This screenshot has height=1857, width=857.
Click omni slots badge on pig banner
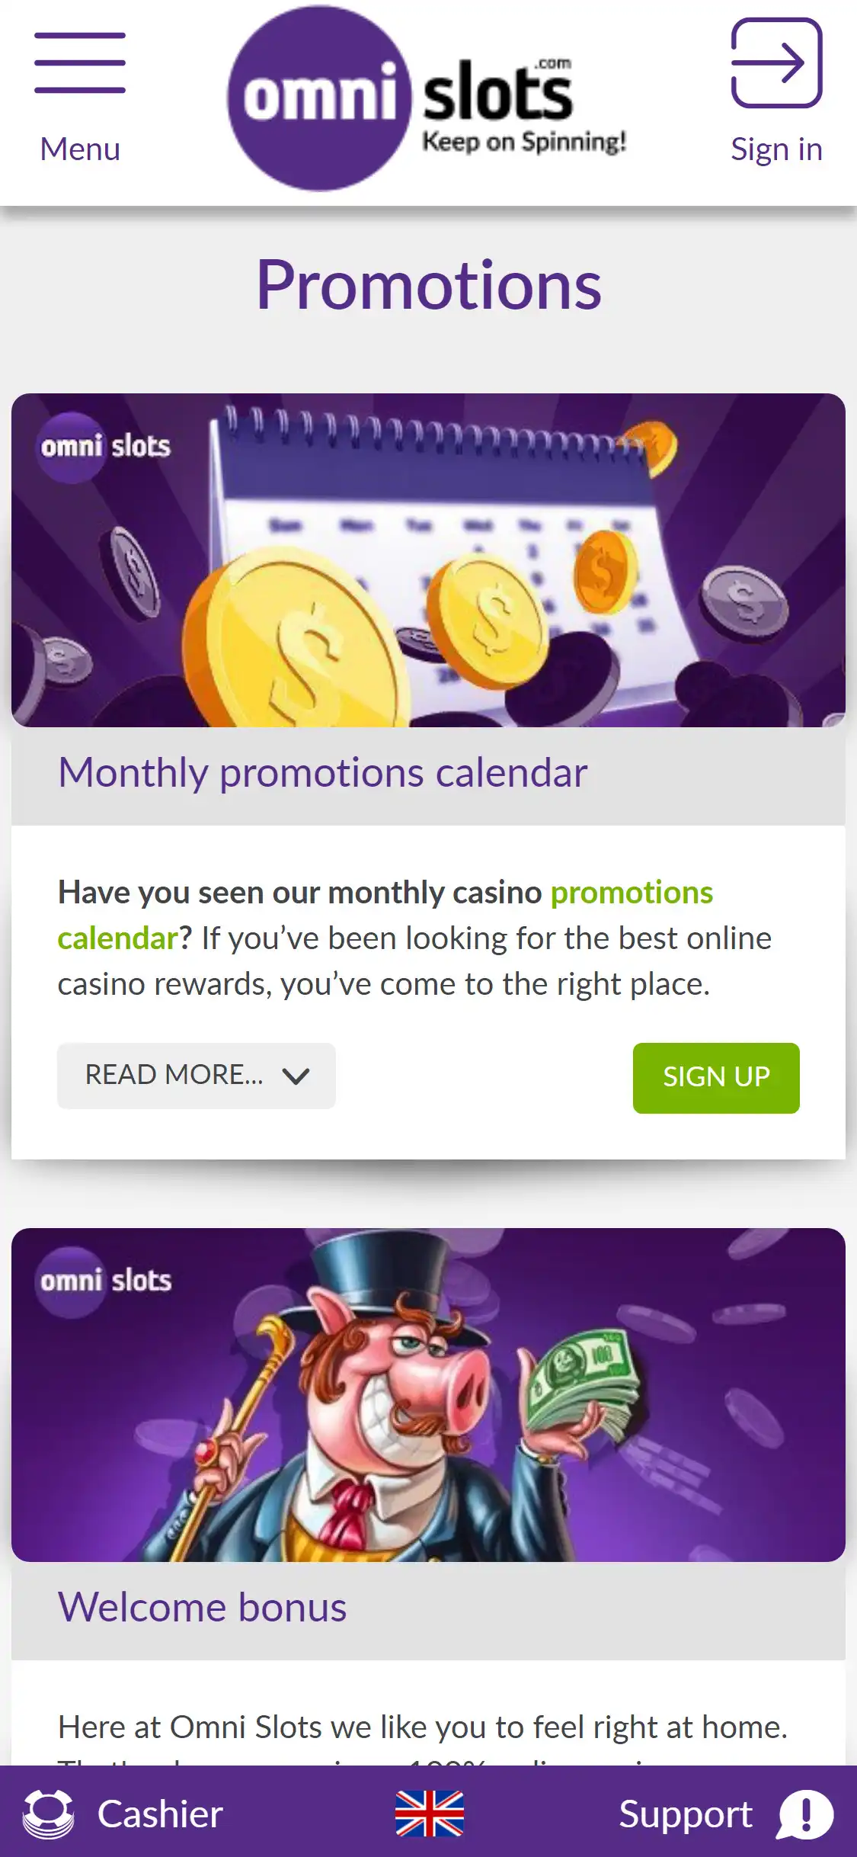[105, 1281]
